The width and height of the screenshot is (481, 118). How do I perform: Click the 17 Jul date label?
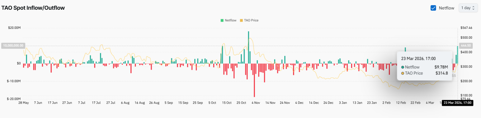96,103
